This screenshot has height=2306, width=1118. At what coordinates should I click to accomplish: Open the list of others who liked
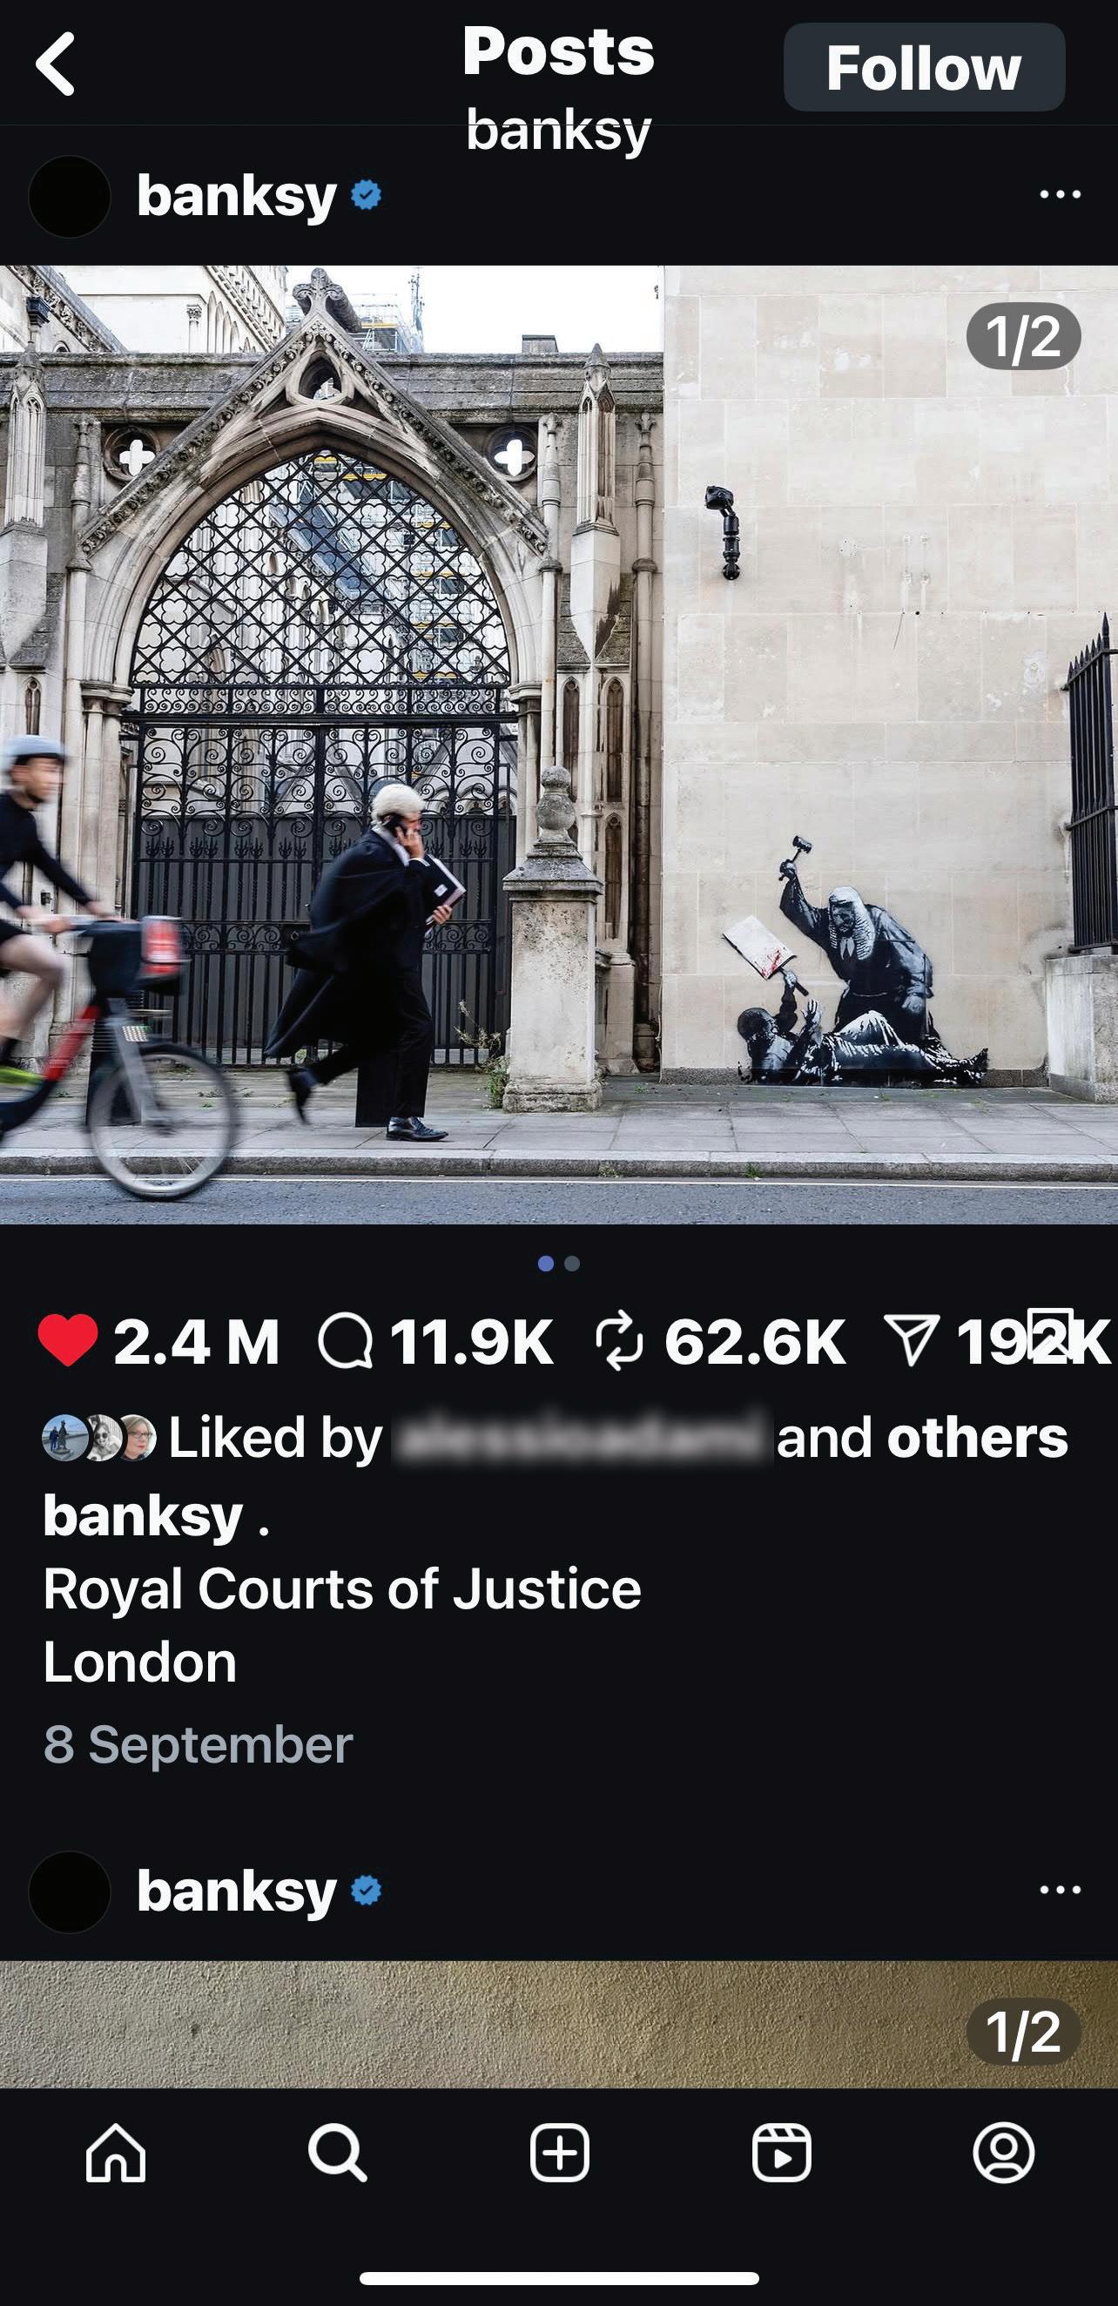click(978, 1438)
